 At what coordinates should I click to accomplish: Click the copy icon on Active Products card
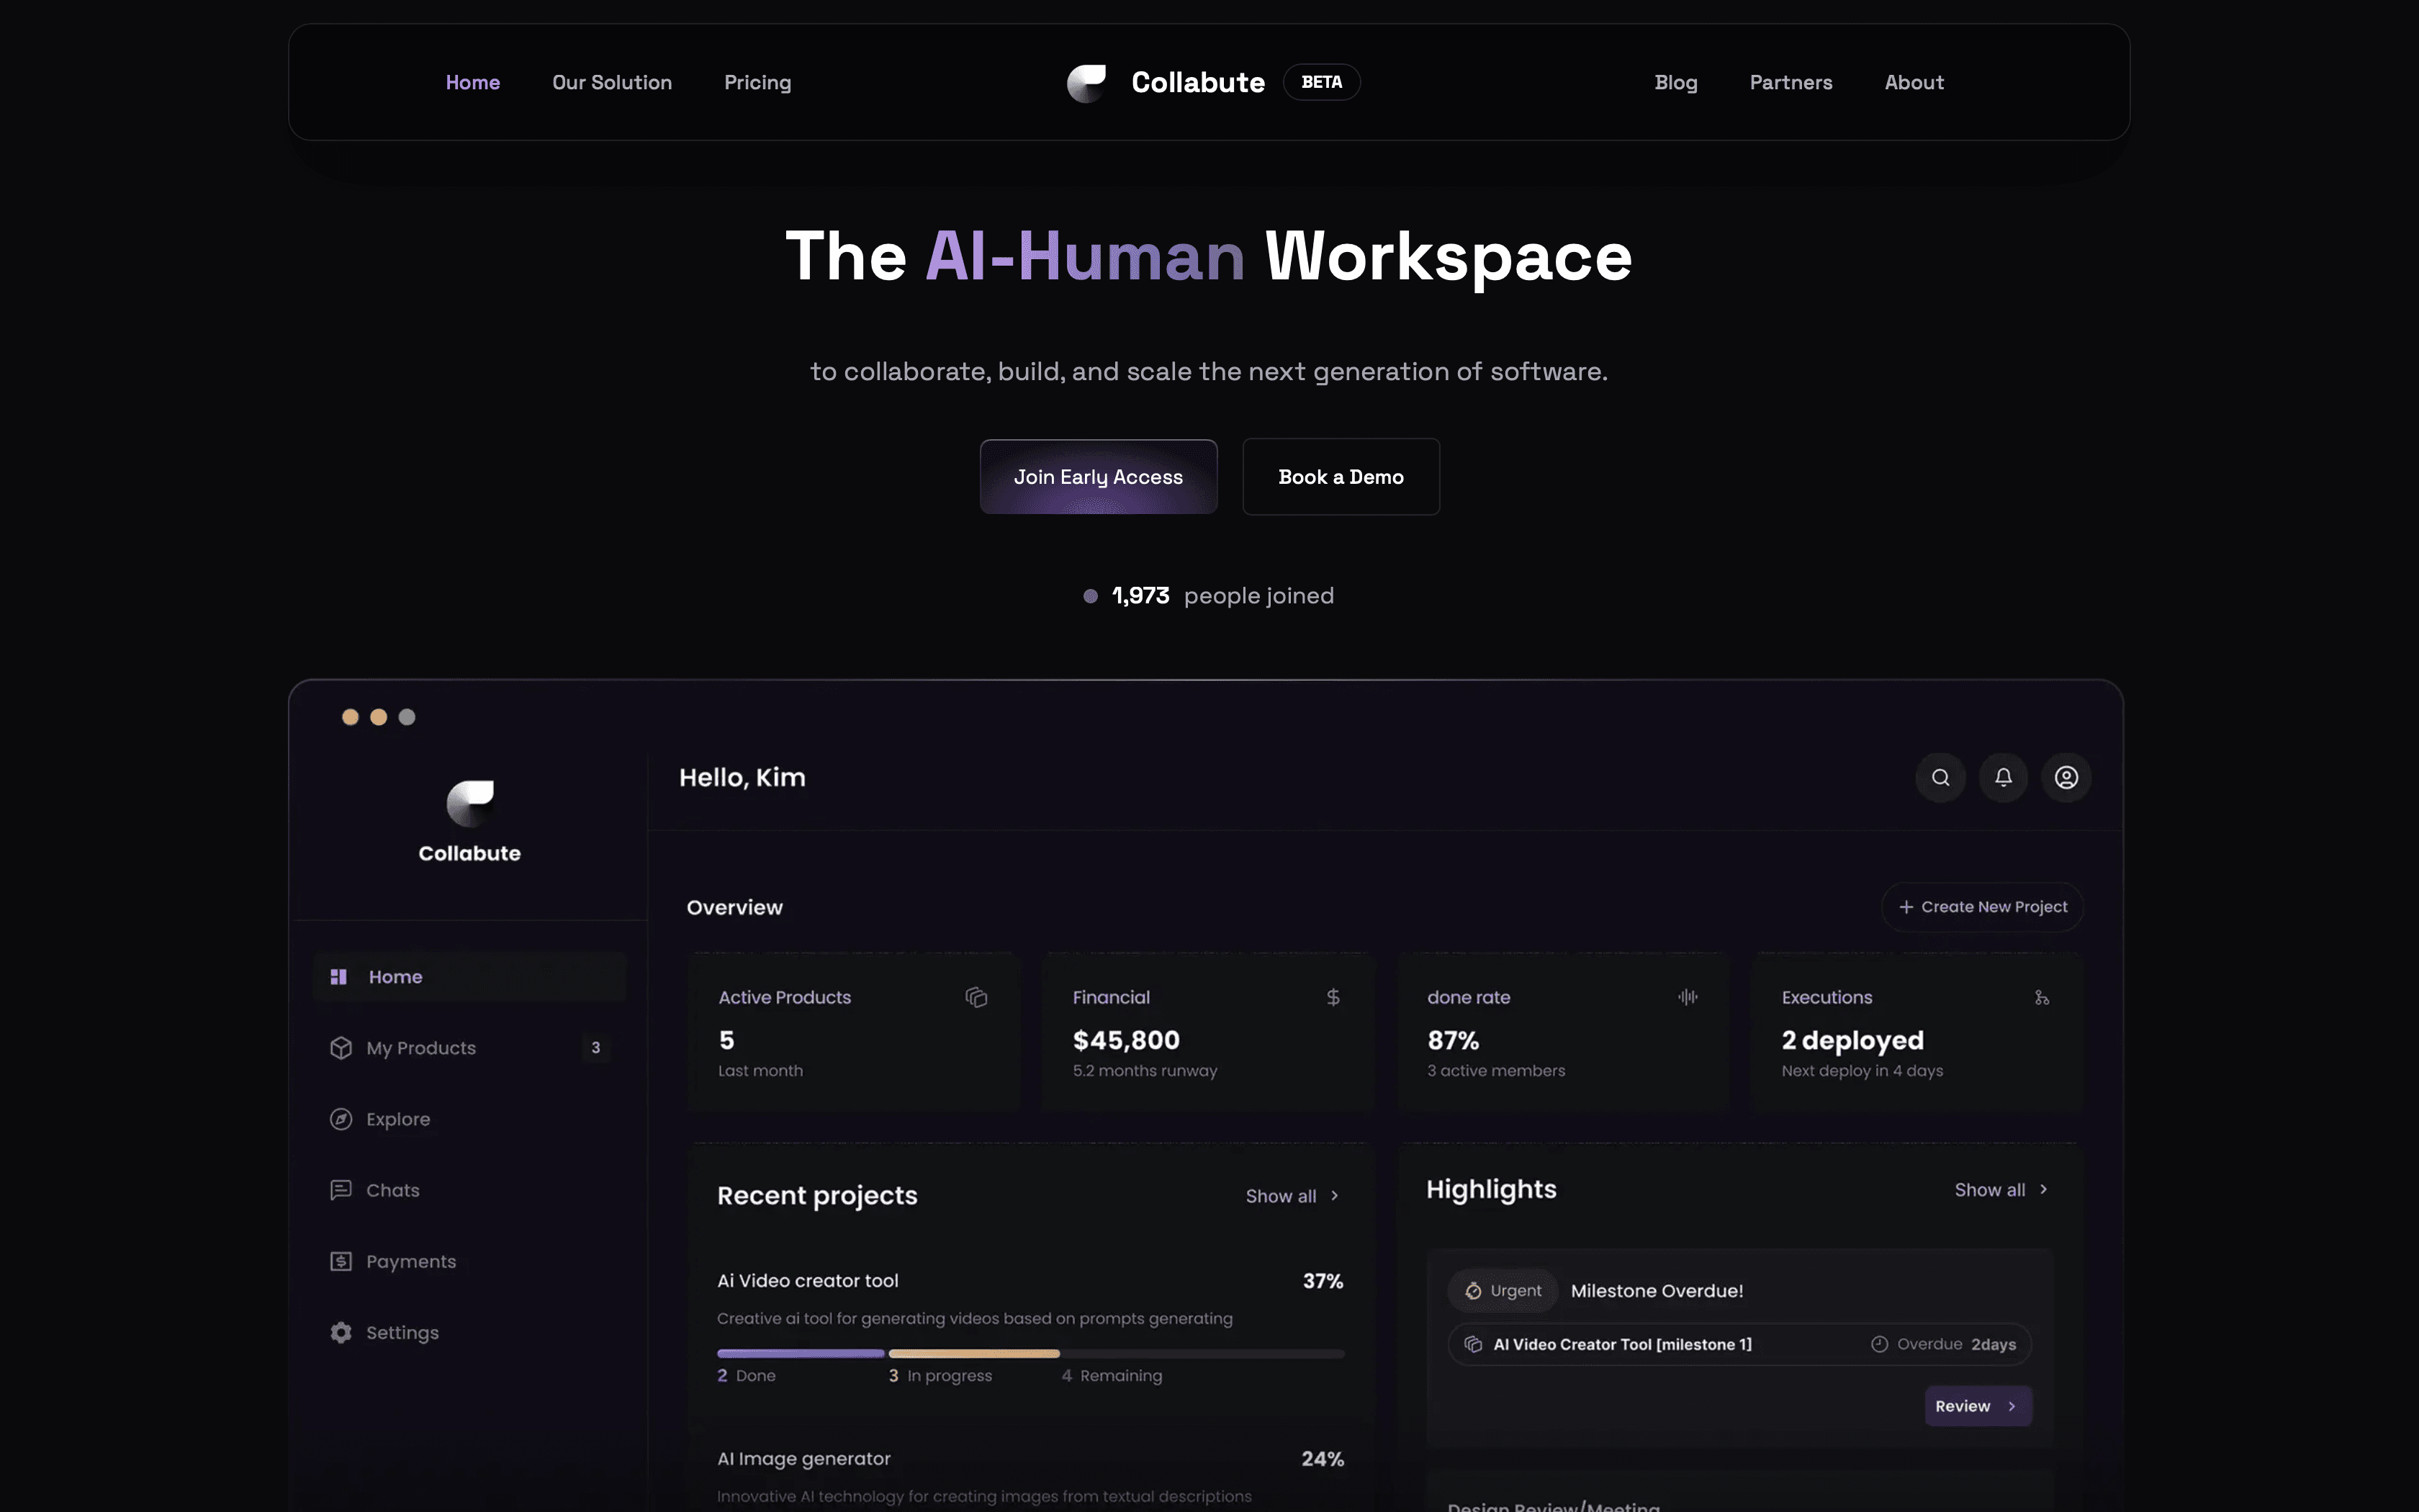click(976, 997)
